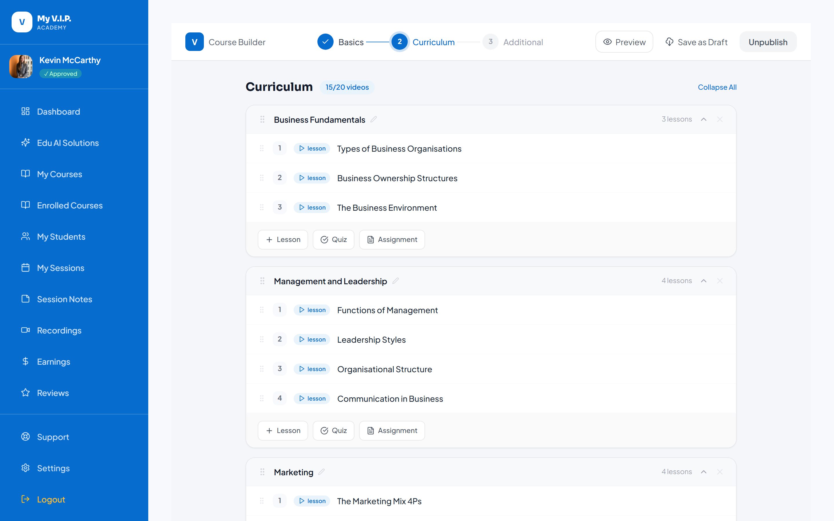
Task: Click the Collapse All link
Action: click(717, 87)
